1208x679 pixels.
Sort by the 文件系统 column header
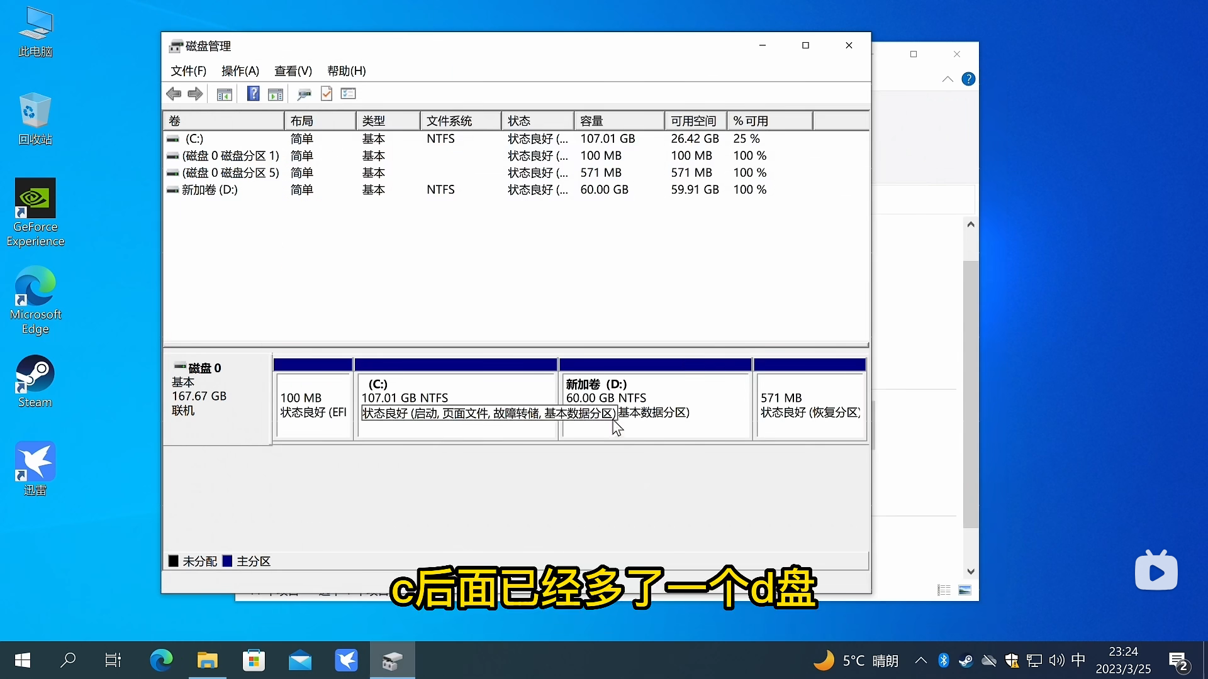click(x=449, y=121)
